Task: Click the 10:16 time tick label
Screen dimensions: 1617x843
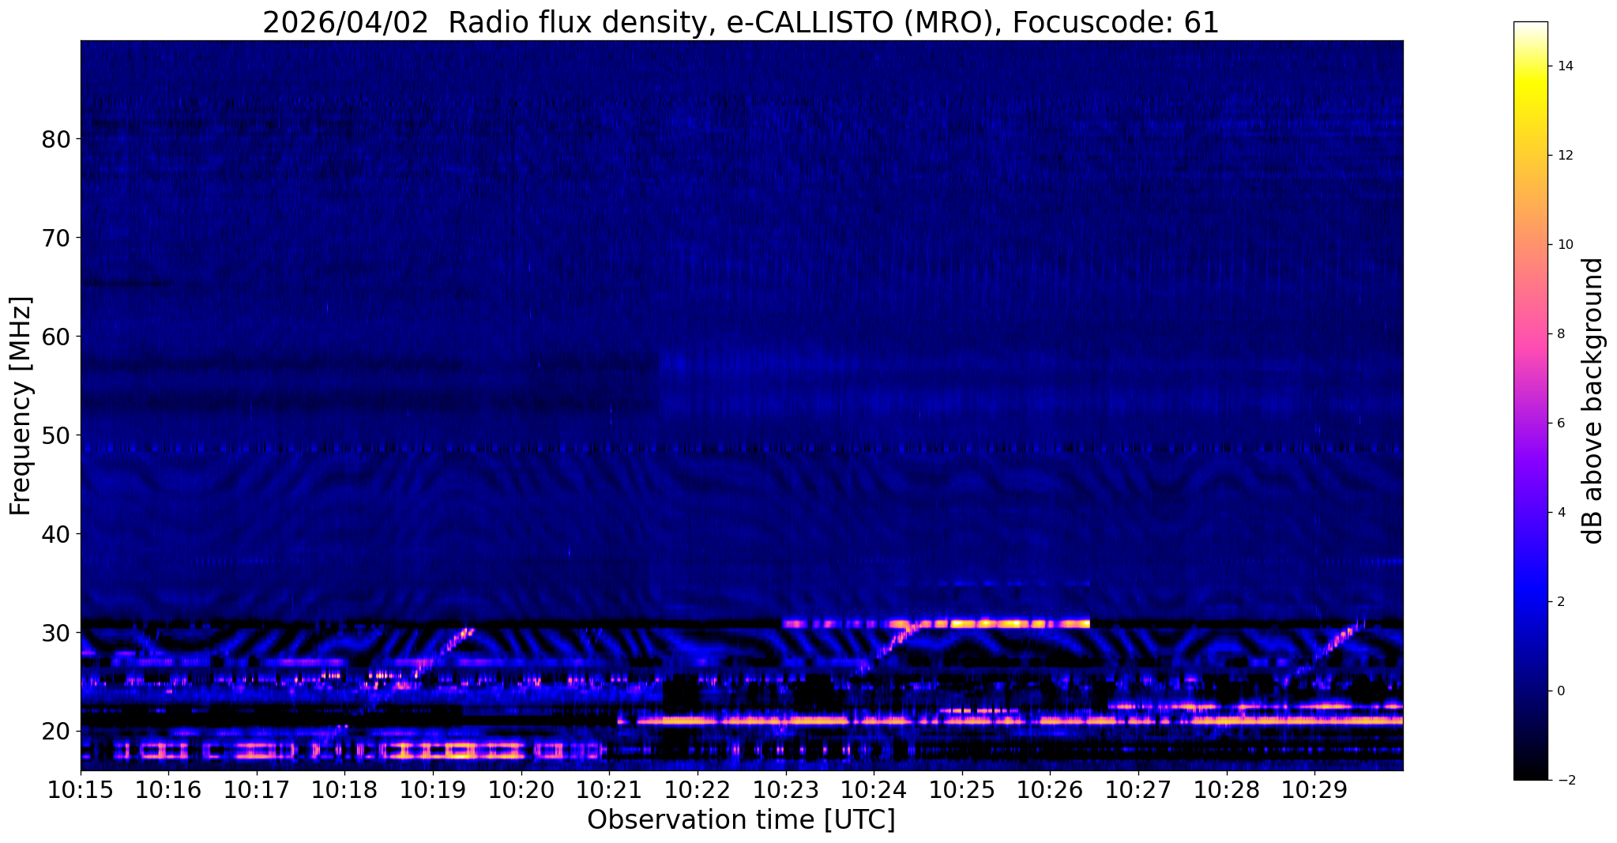Action: (168, 790)
